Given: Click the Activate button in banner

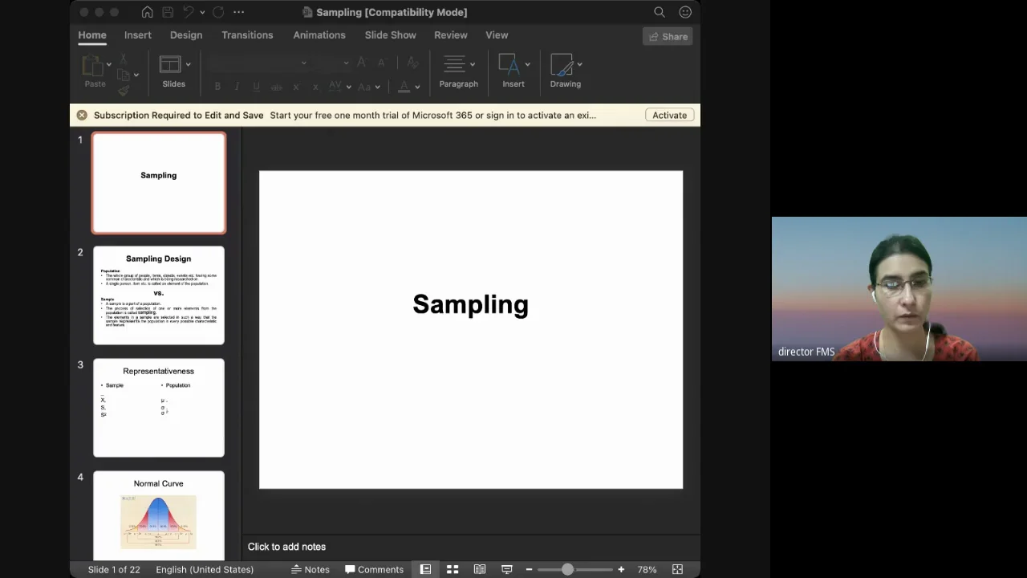Looking at the screenshot, I should pyautogui.click(x=669, y=115).
